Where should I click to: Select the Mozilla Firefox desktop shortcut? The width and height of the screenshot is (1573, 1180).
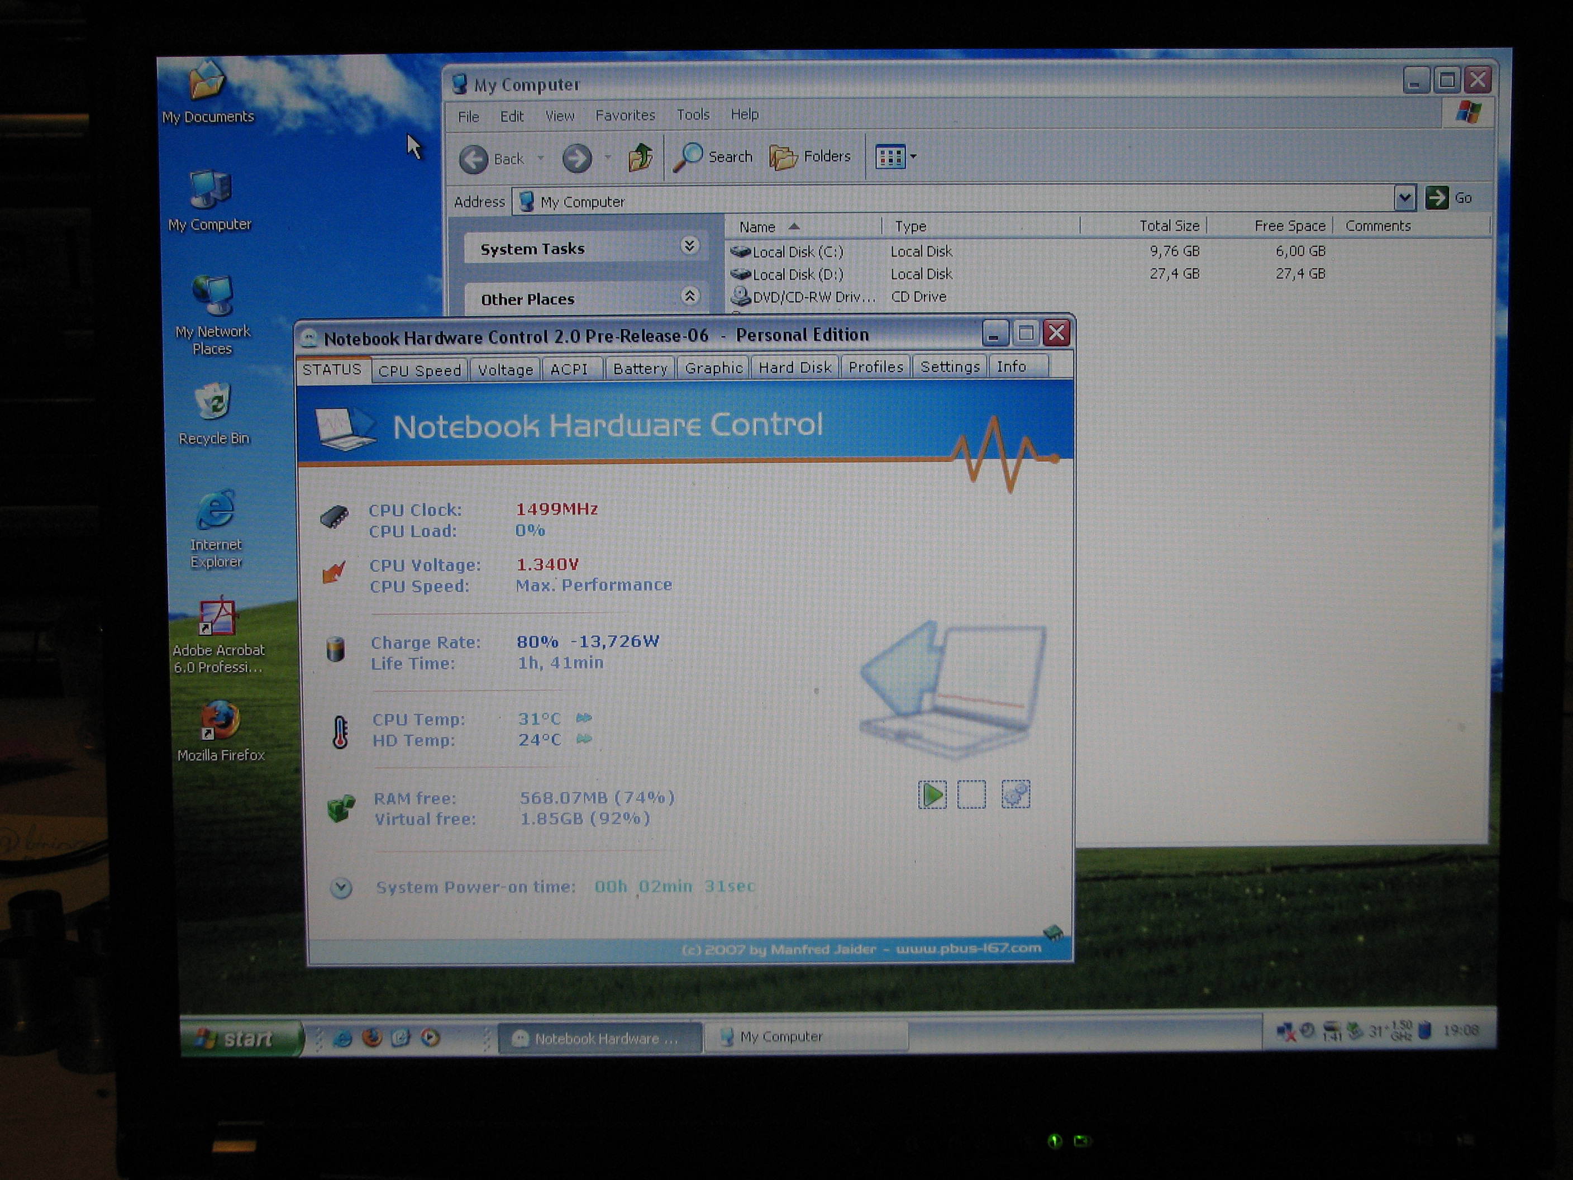[x=221, y=731]
